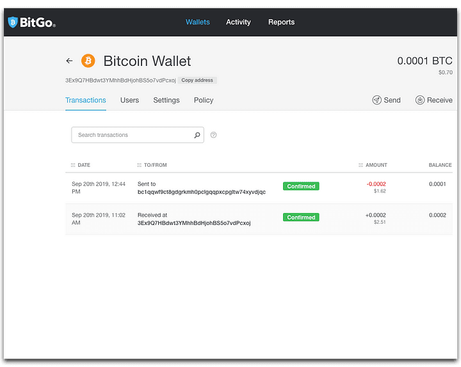Switch to the Users tab
The width and height of the screenshot is (461, 367).
(129, 100)
